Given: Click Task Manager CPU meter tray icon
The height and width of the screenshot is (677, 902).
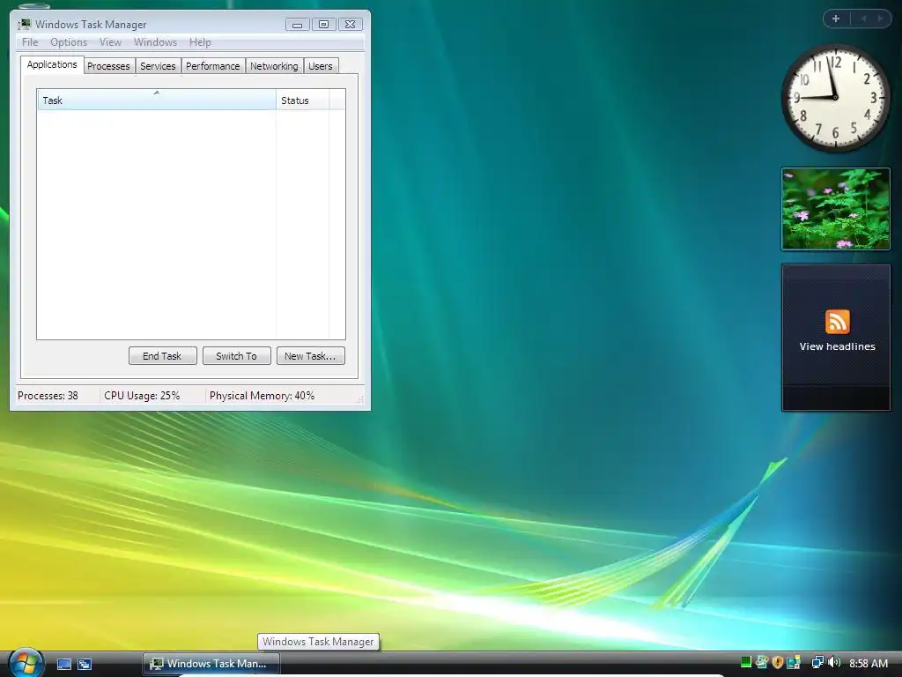Looking at the screenshot, I should 746,662.
